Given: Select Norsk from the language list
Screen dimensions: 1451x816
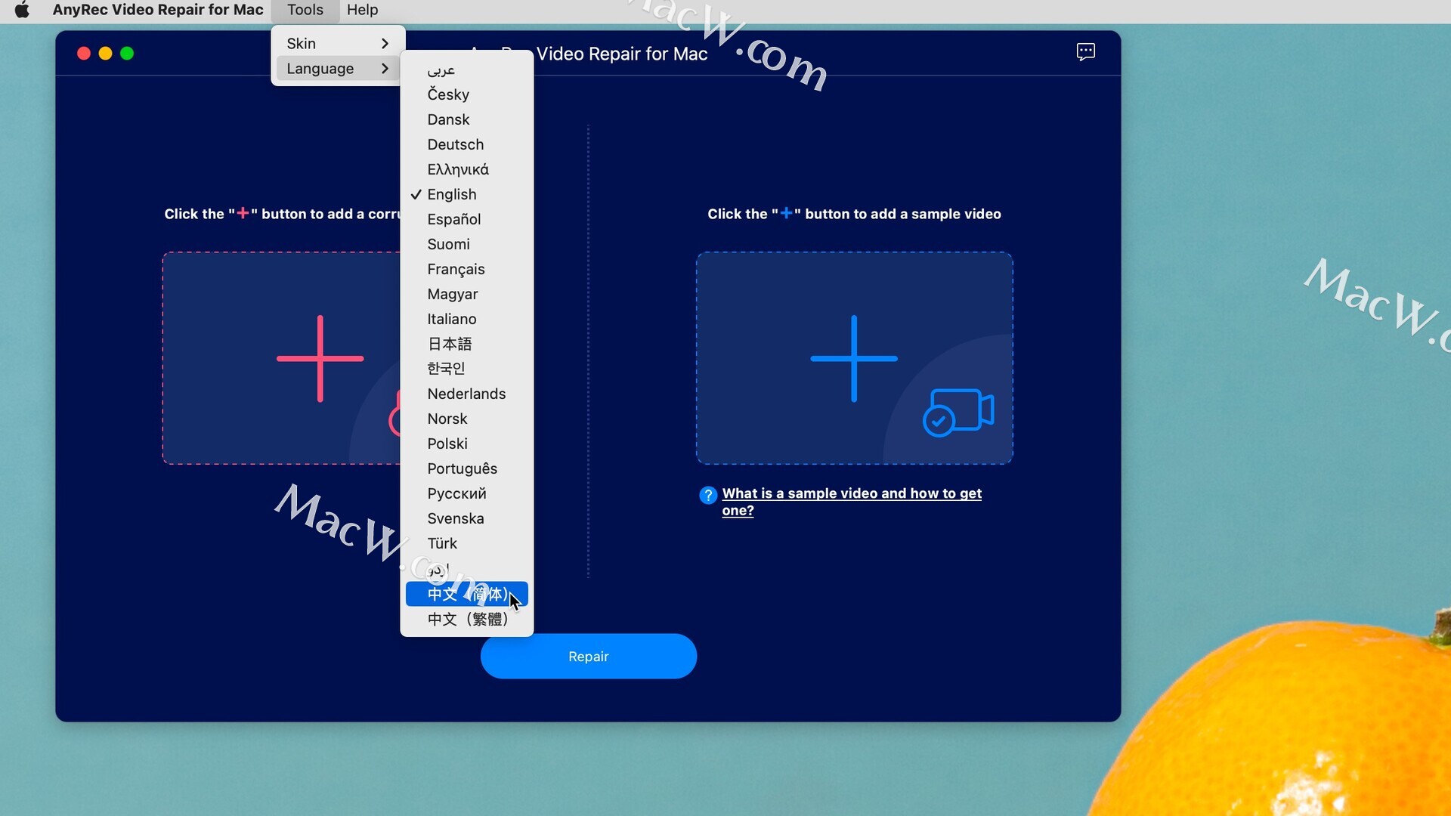Looking at the screenshot, I should coord(467,419).
